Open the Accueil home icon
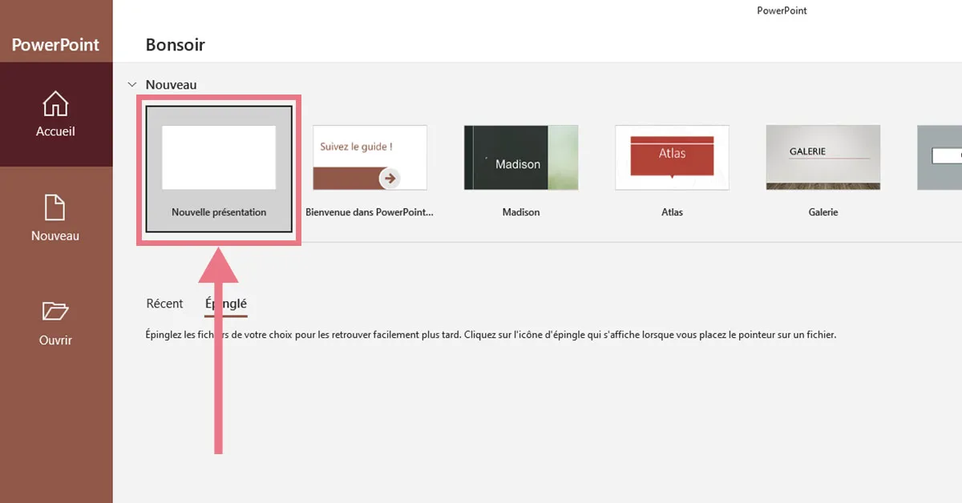The width and height of the screenshot is (962, 503). point(55,104)
